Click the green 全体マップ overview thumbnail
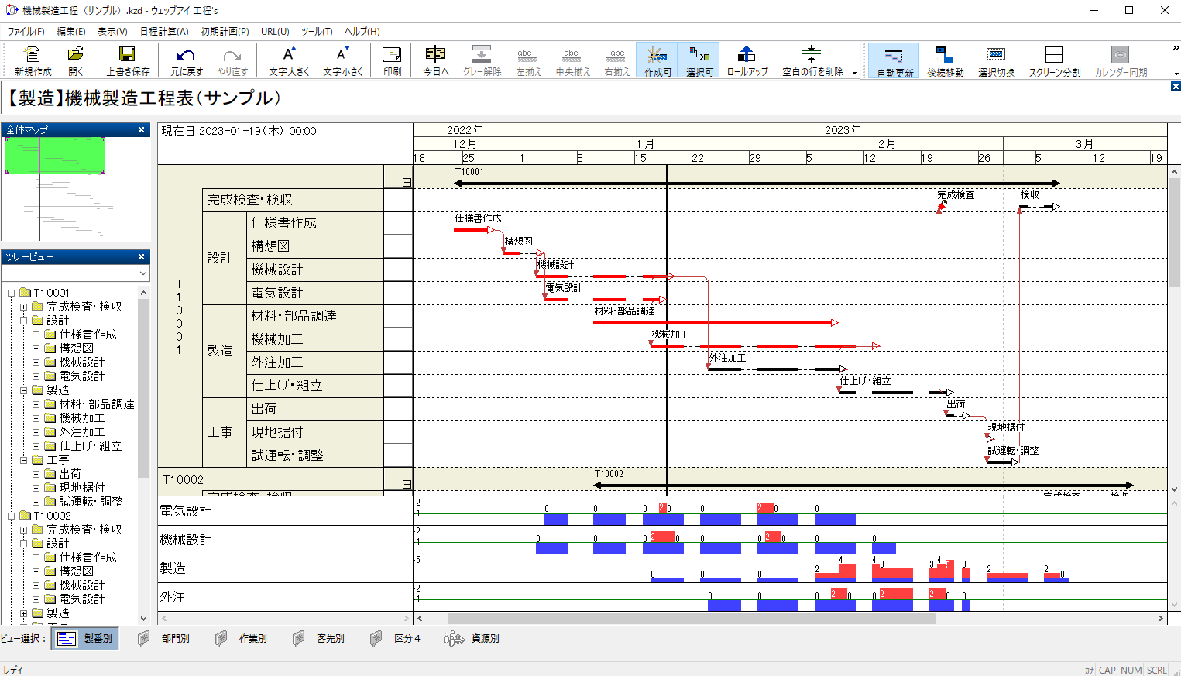Screen dimensions: 1181x676 pyautogui.click(x=55, y=156)
